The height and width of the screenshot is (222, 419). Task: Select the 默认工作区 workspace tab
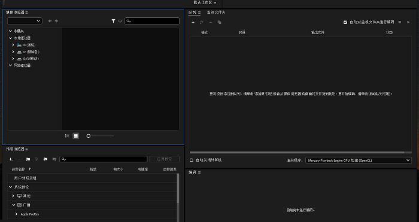[203, 2]
